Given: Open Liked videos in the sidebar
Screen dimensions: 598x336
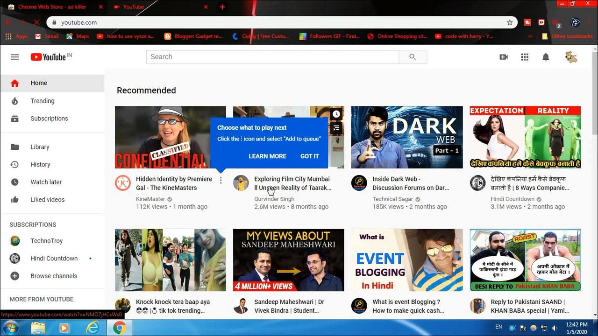Looking at the screenshot, I should tap(52, 200).
